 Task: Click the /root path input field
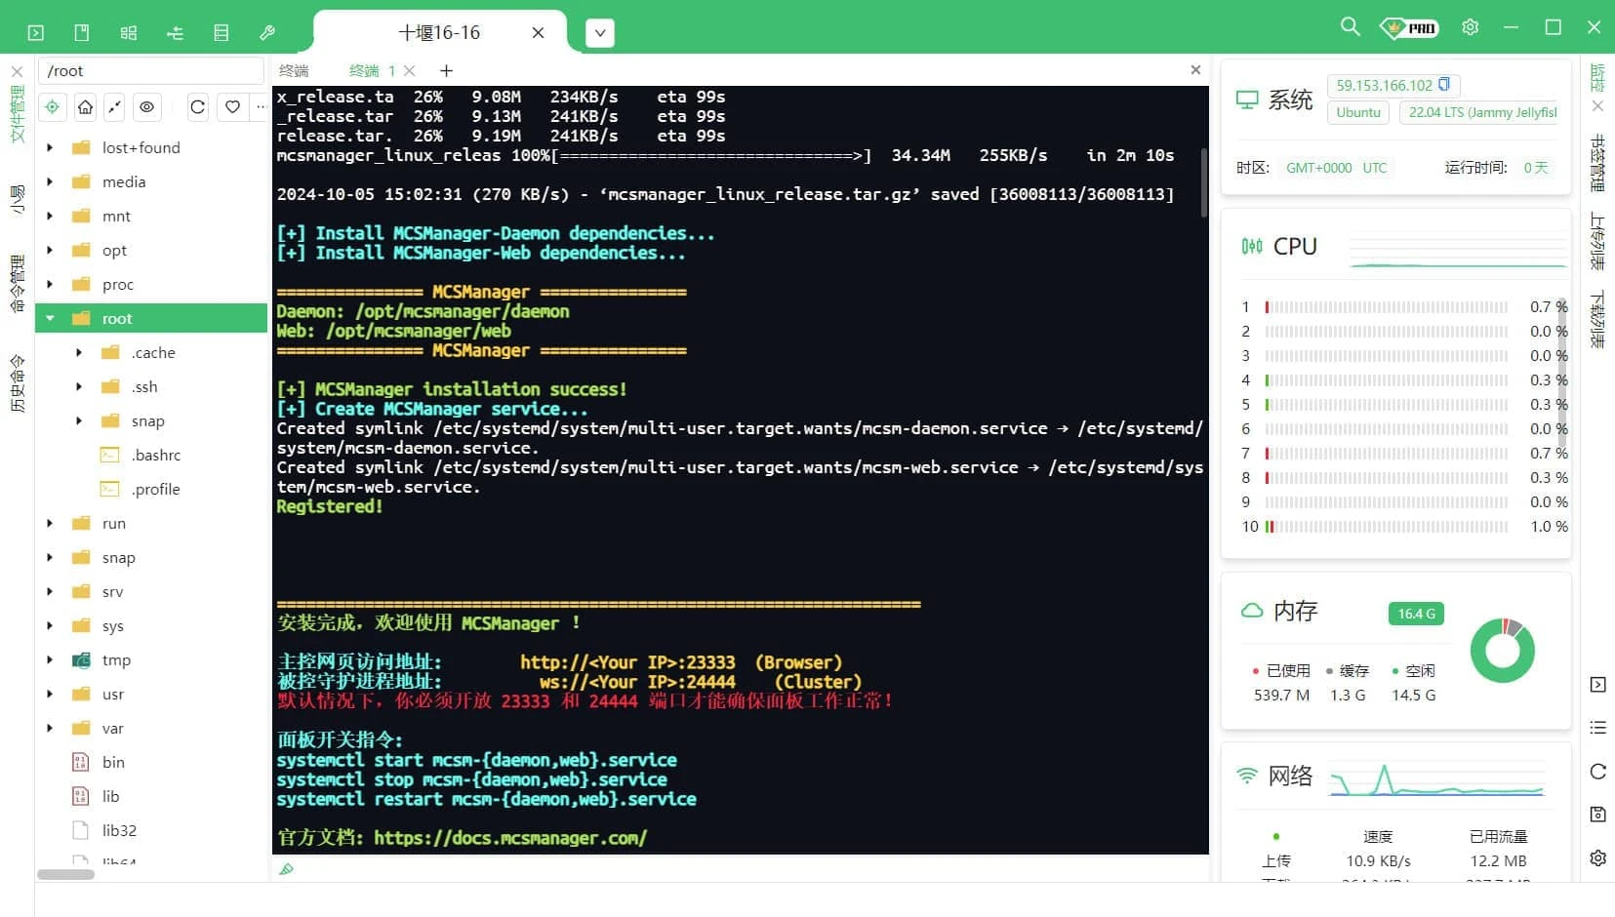[151, 70]
